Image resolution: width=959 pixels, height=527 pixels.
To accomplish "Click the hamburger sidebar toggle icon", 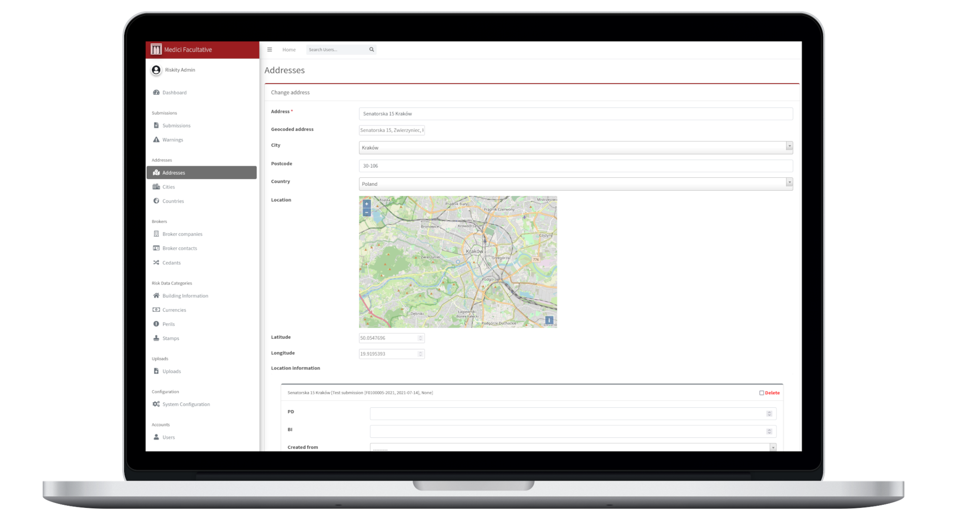I will pos(269,50).
